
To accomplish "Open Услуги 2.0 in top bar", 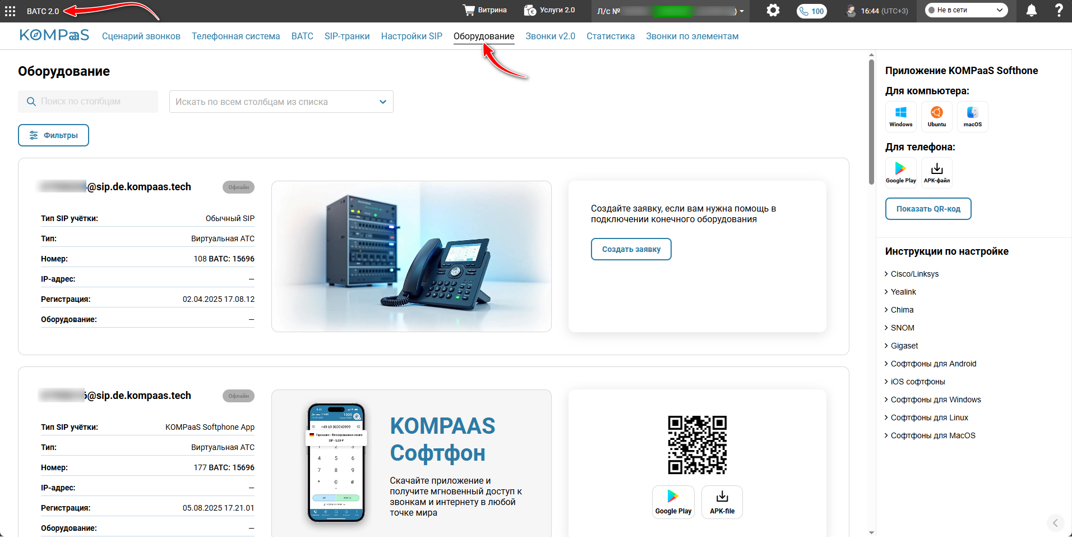I will coord(549,10).
